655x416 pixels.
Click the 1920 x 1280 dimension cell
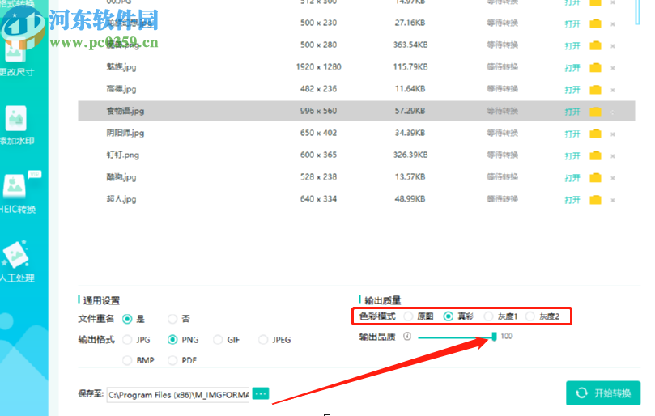(319, 67)
